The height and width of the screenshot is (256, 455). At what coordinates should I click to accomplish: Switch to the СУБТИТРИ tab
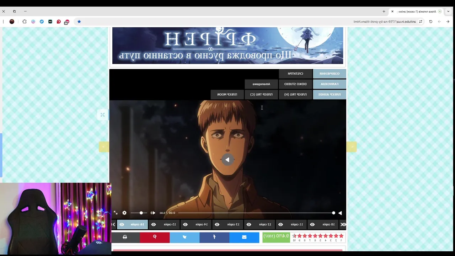[295, 74]
